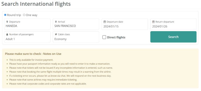The image size is (201, 91).
Task: Enable the Direct flights checkbox
Action: pyautogui.click(x=104, y=37)
